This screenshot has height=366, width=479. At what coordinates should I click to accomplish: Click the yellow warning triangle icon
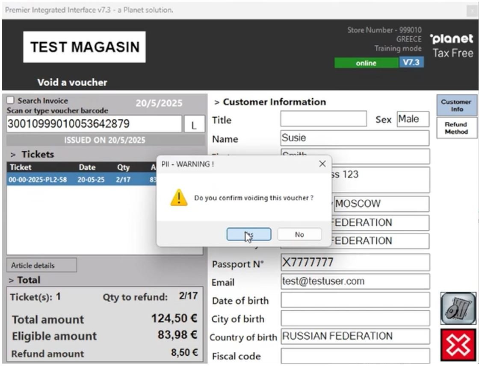coord(178,198)
